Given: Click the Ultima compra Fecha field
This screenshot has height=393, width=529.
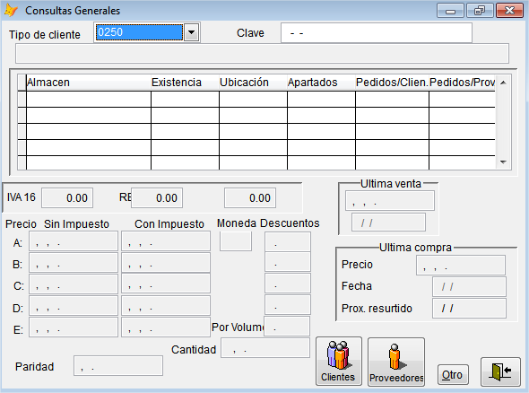Looking at the screenshot, I should pyautogui.click(x=469, y=287).
